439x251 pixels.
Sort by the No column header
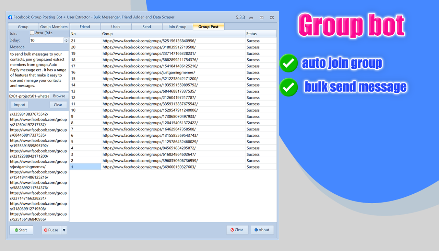pos(85,34)
